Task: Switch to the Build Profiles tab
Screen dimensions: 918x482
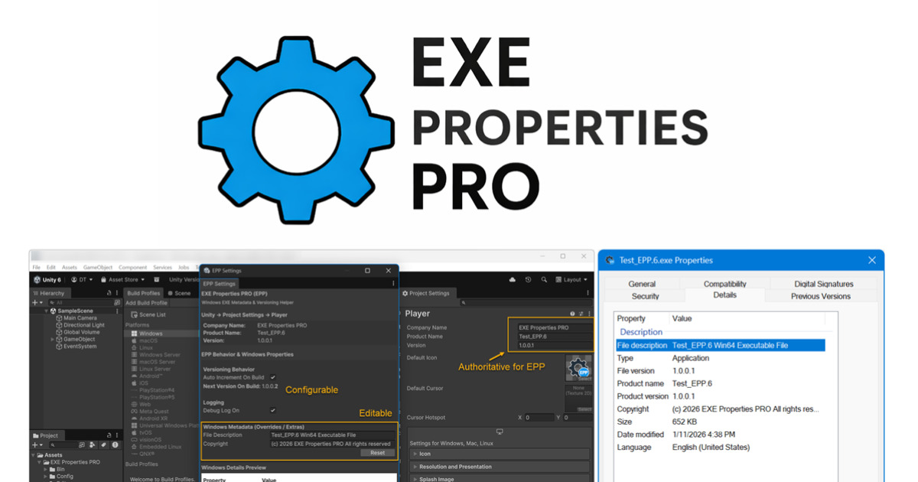Action: [x=143, y=293]
